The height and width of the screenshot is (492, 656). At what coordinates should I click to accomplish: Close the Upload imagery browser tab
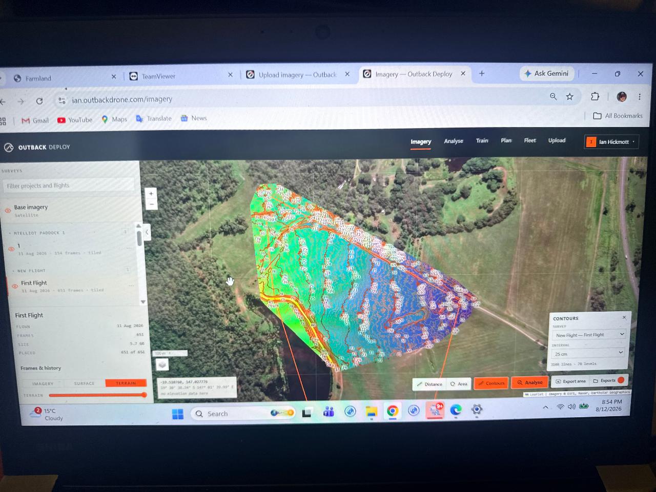[347, 74]
